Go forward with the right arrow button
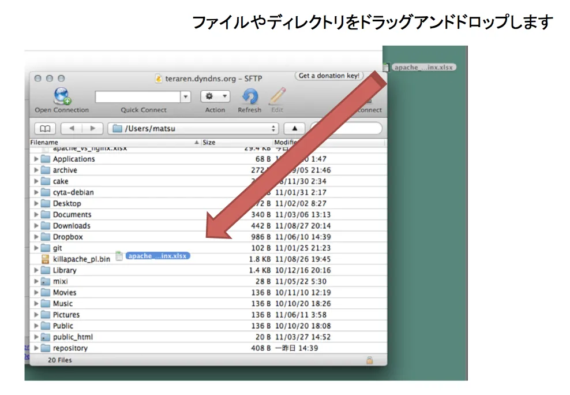This screenshot has width=570, height=395. (92, 128)
